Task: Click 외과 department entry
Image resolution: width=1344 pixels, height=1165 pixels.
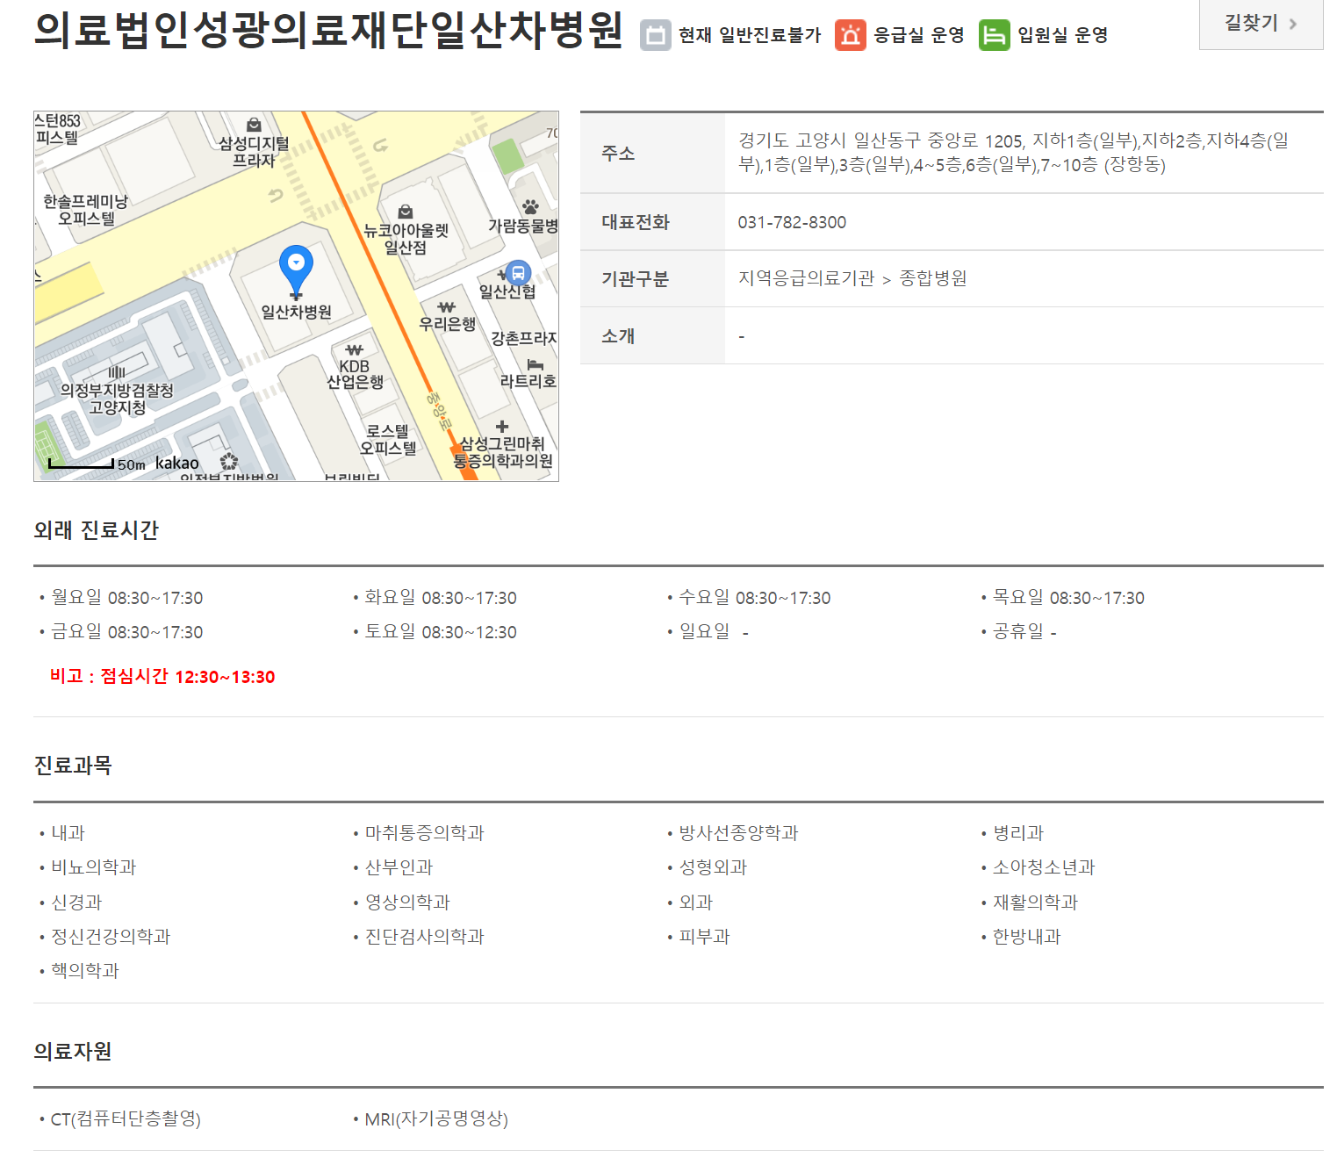Action: (696, 903)
